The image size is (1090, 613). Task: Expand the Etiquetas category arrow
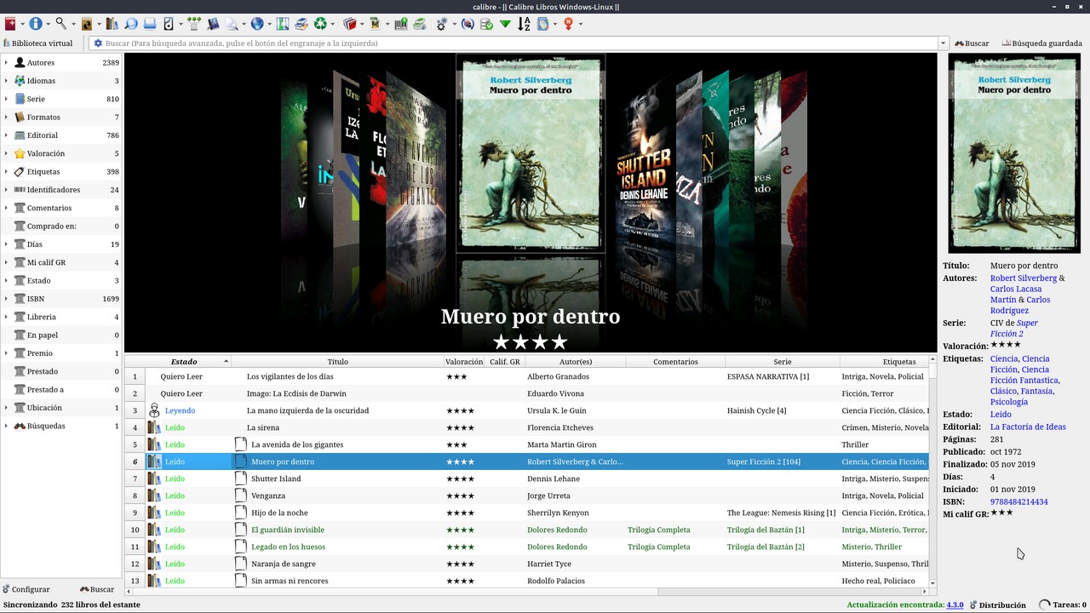[x=6, y=171]
